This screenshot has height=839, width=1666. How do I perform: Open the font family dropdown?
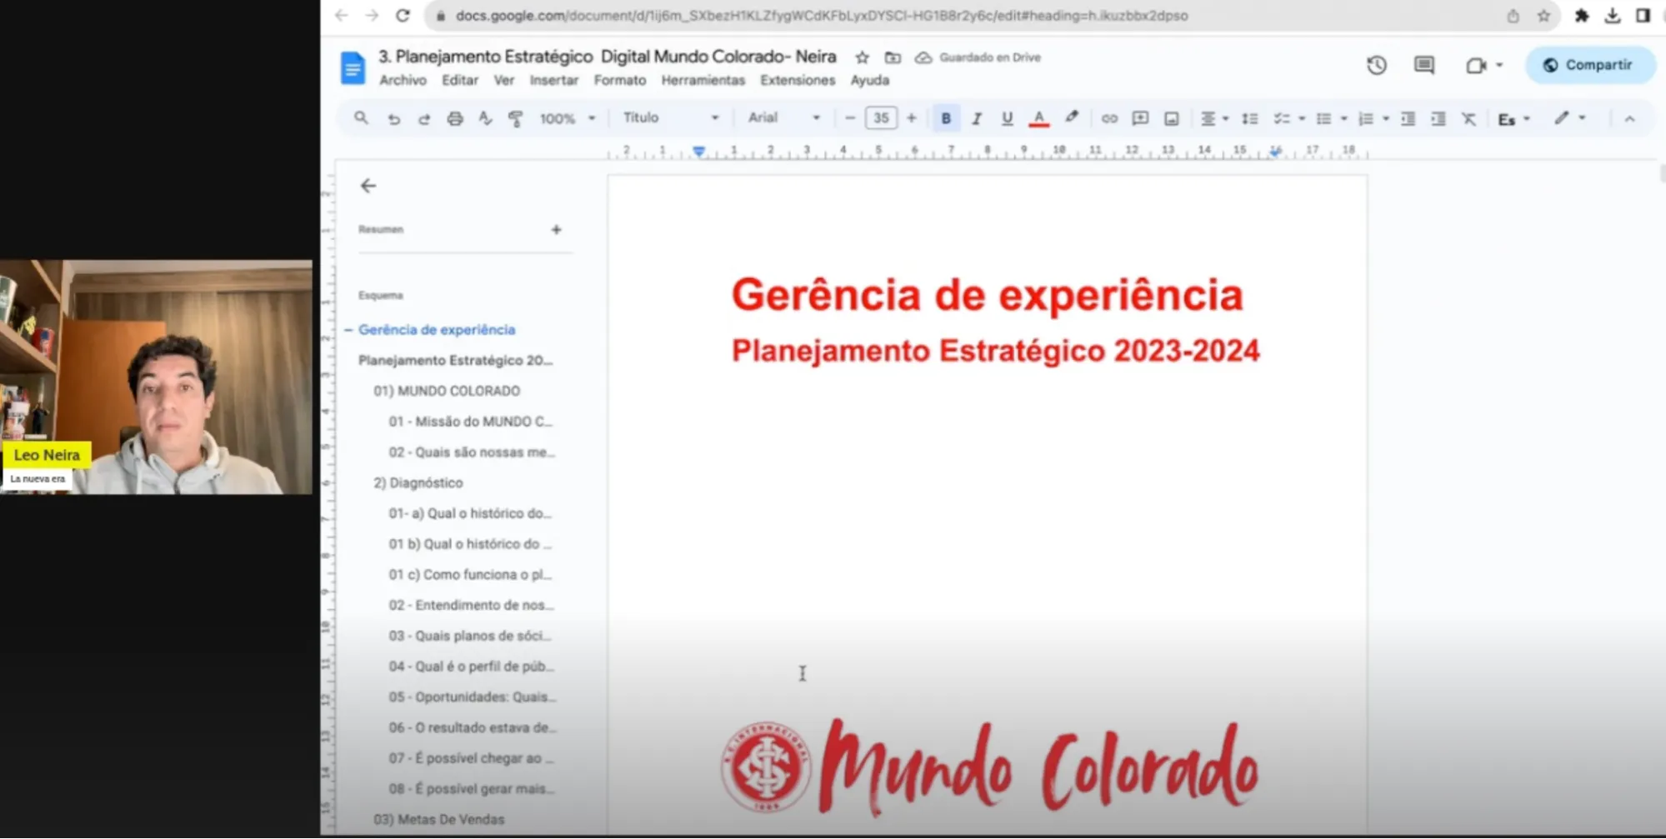pos(781,117)
